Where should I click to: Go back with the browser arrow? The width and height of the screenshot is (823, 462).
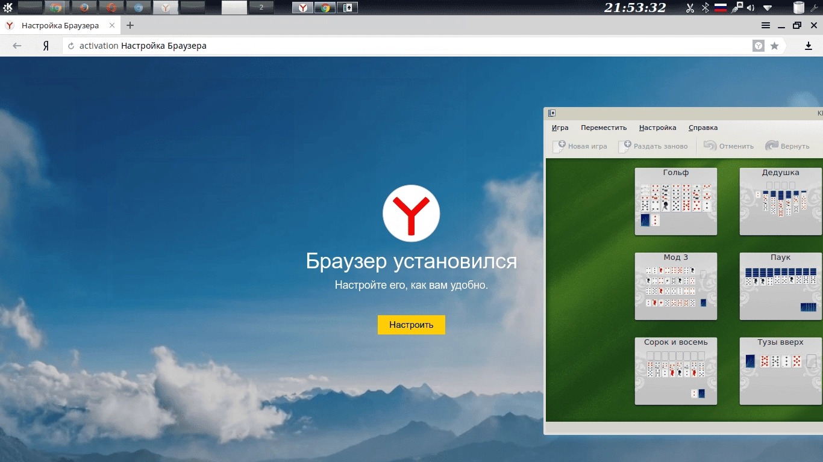(17, 46)
